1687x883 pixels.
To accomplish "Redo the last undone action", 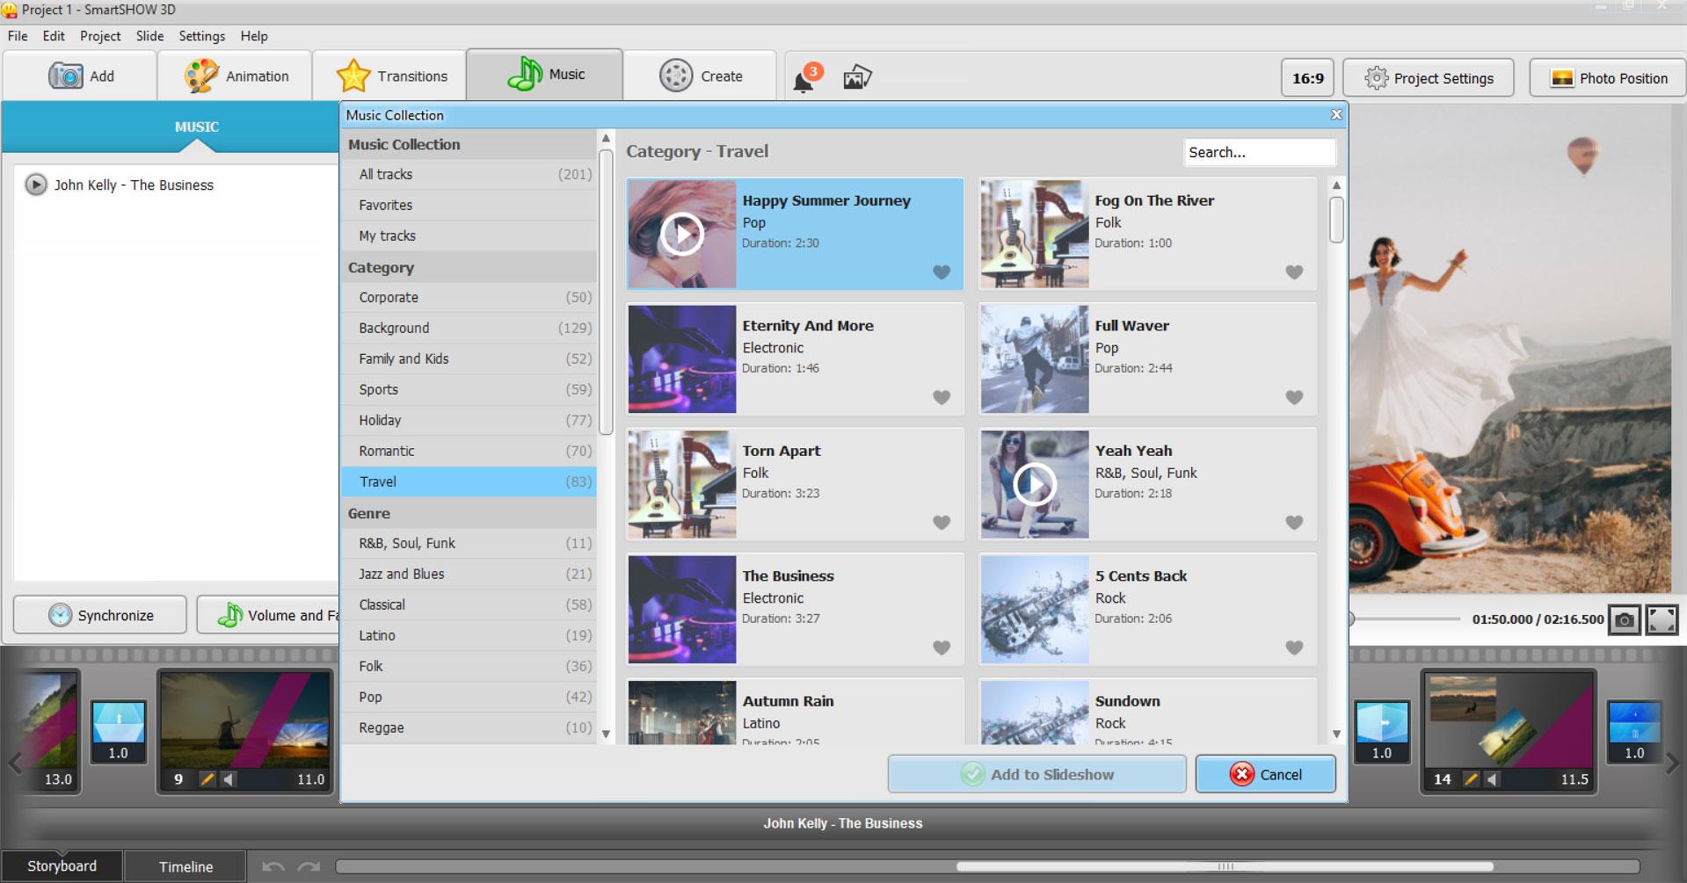I will click(x=309, y=867).
